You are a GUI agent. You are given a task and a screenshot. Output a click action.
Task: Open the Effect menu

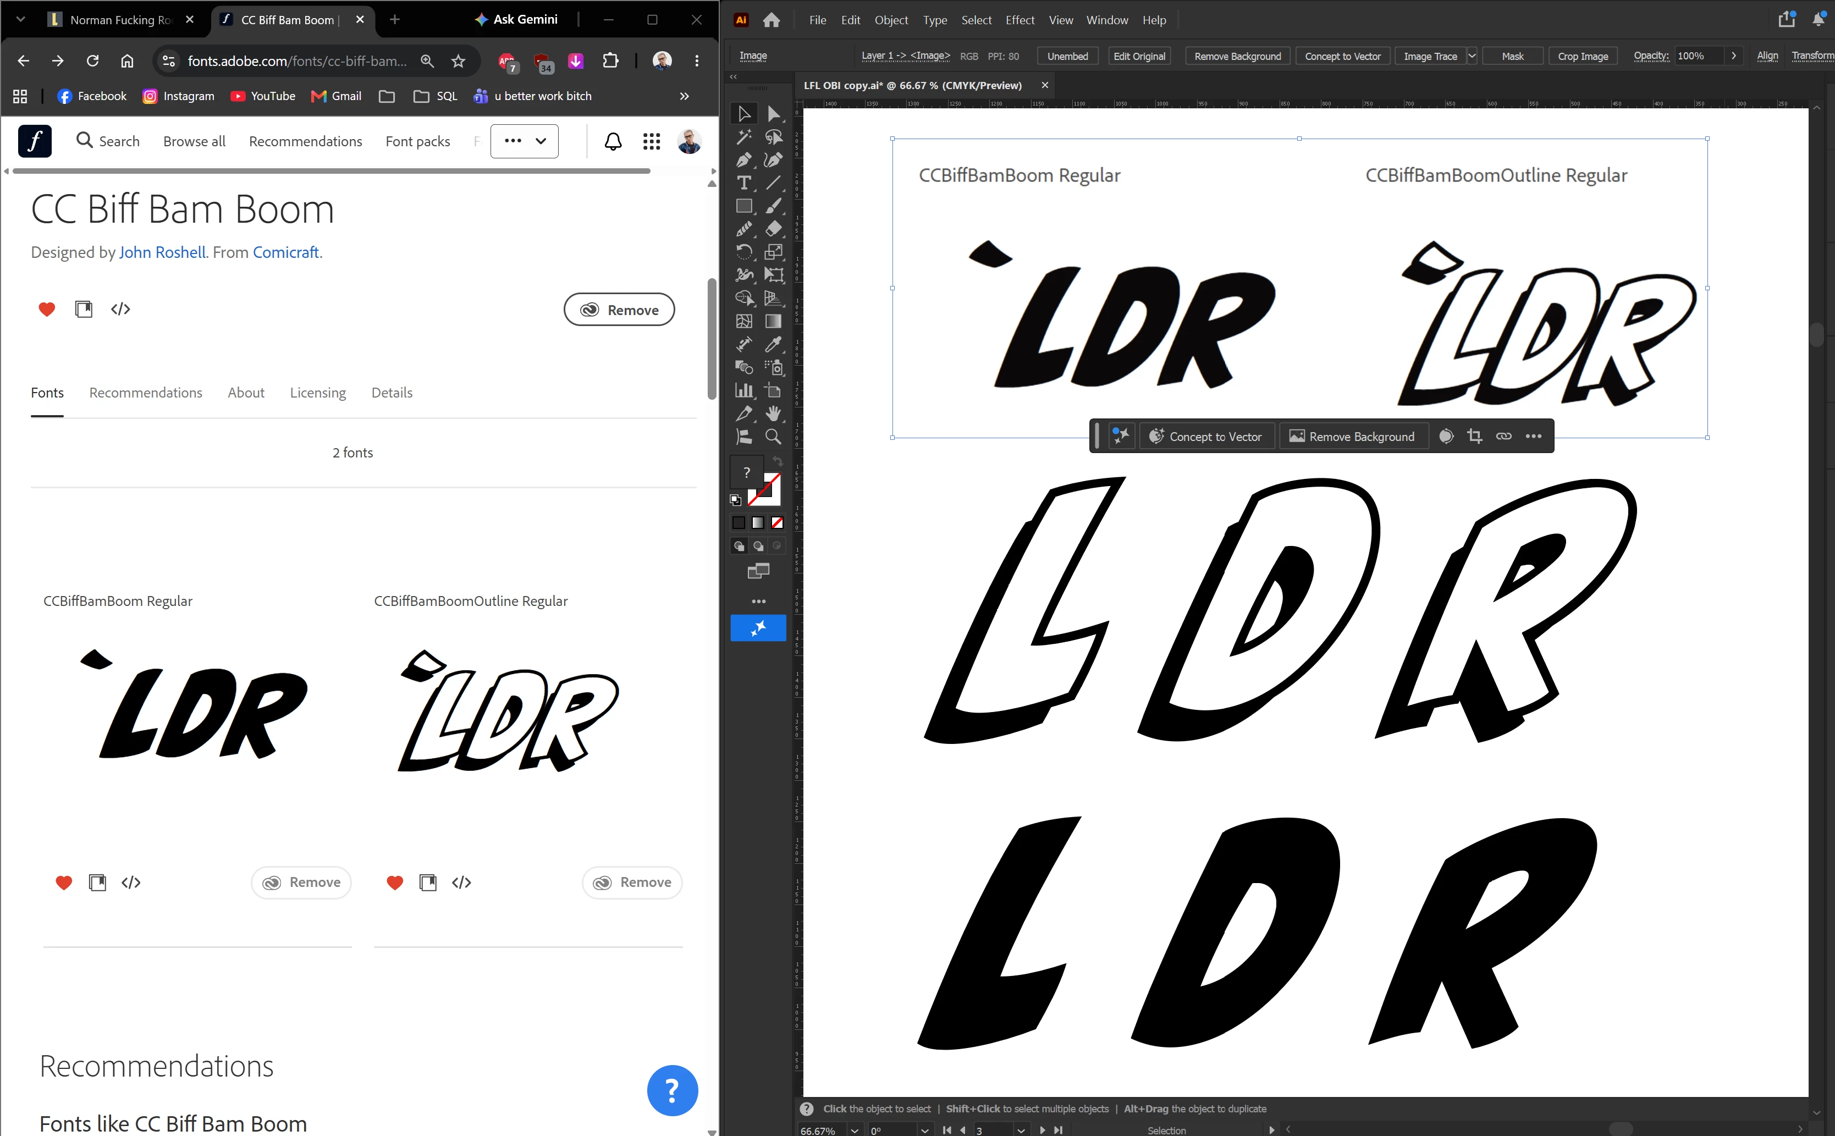pyautogui.click(x=1020, y=20)
